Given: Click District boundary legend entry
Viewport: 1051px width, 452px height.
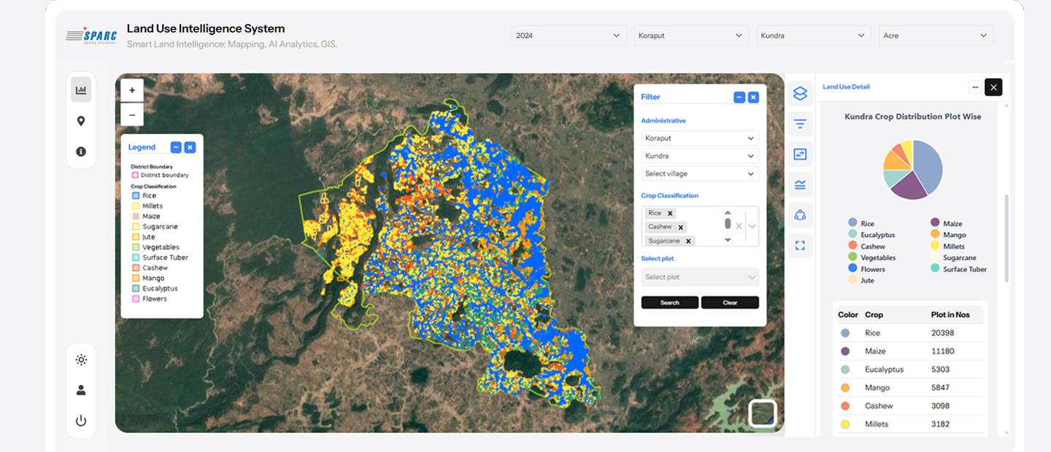Looking at the screenshot, I should click(160, 175).
